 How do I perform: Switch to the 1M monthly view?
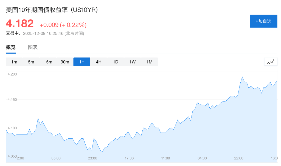click(x=149, y=62)
